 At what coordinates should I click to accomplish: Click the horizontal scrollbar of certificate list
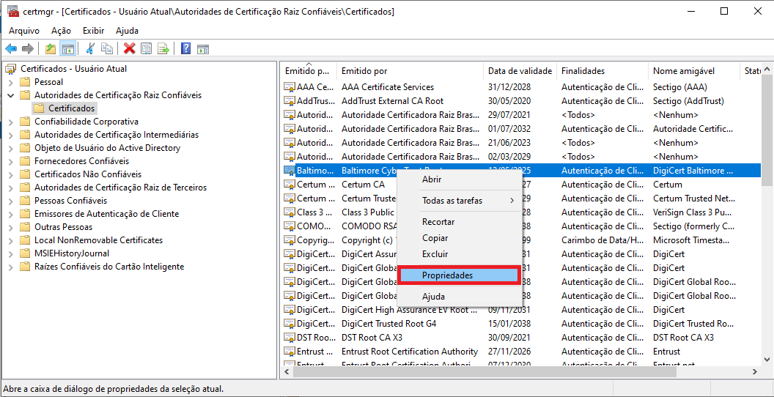tap(484, 372)
